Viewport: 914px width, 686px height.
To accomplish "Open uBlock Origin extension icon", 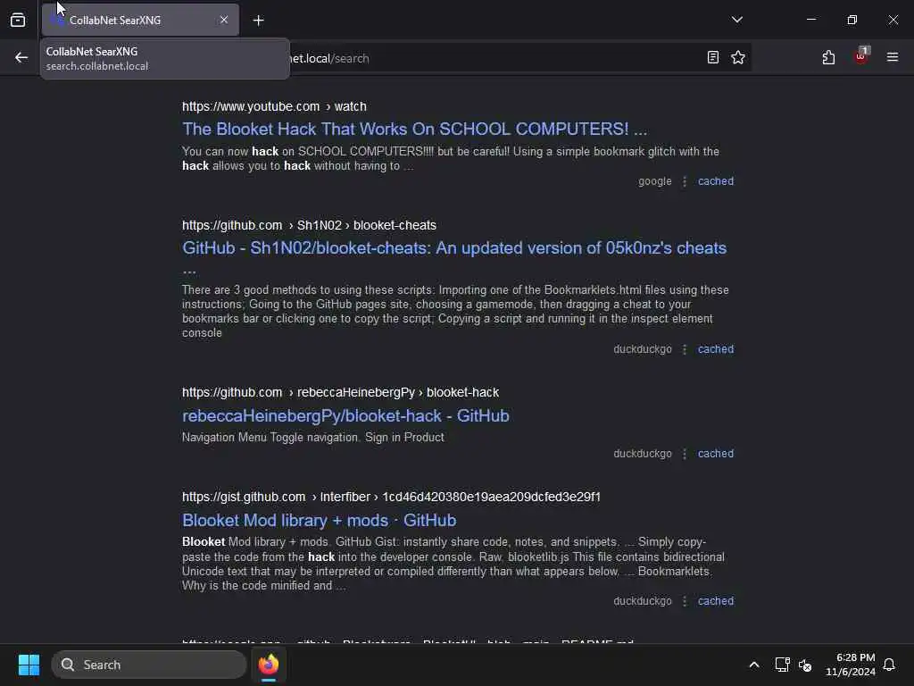I will 861,56.
